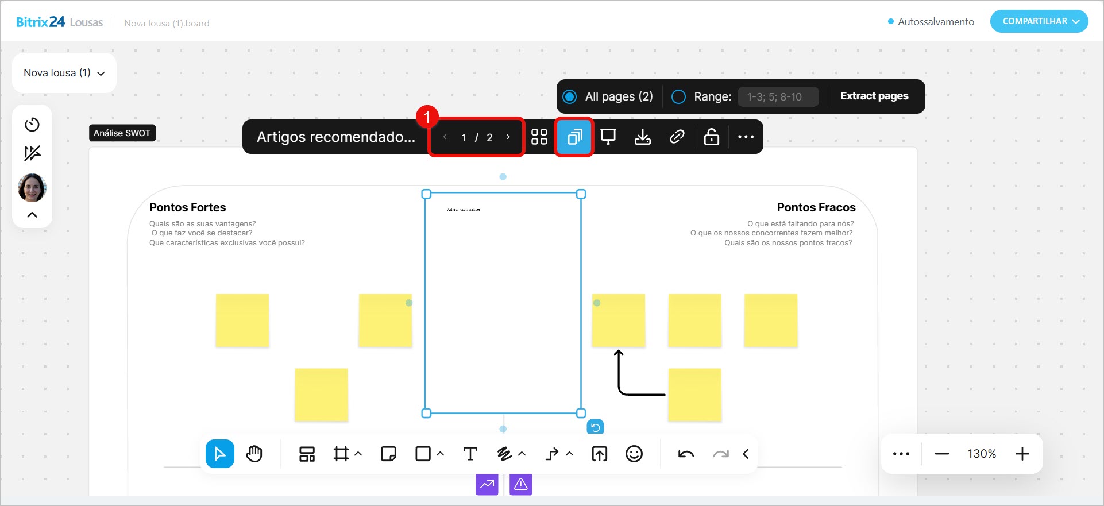This screenshot has height=506, width=1104.
Task: Activate the hand pan tool
Action: 254,454
